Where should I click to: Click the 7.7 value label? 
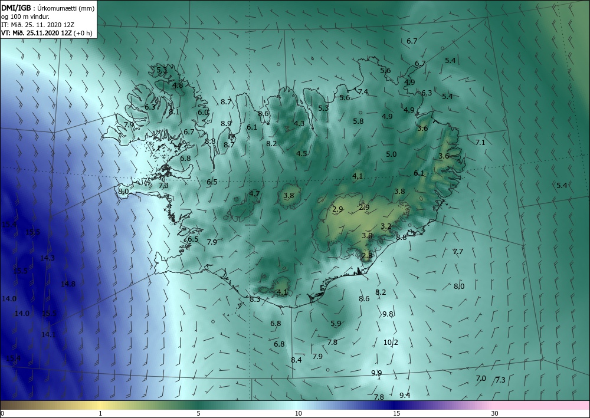458,252
